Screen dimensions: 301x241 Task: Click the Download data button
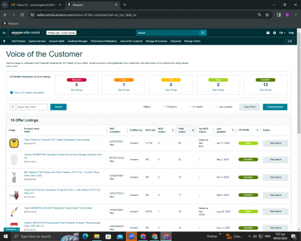(275, 107)
